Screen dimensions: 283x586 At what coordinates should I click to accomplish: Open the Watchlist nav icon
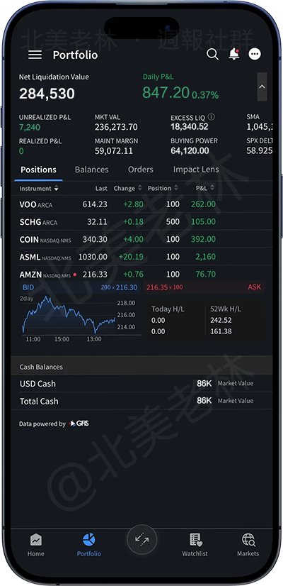point(195,540)
